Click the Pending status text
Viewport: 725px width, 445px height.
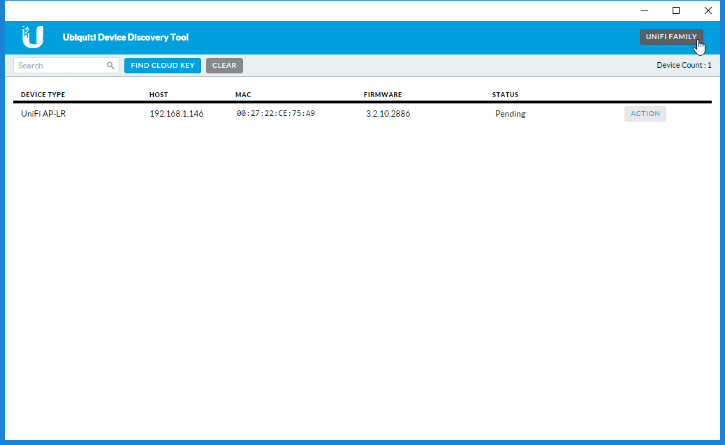510,114
